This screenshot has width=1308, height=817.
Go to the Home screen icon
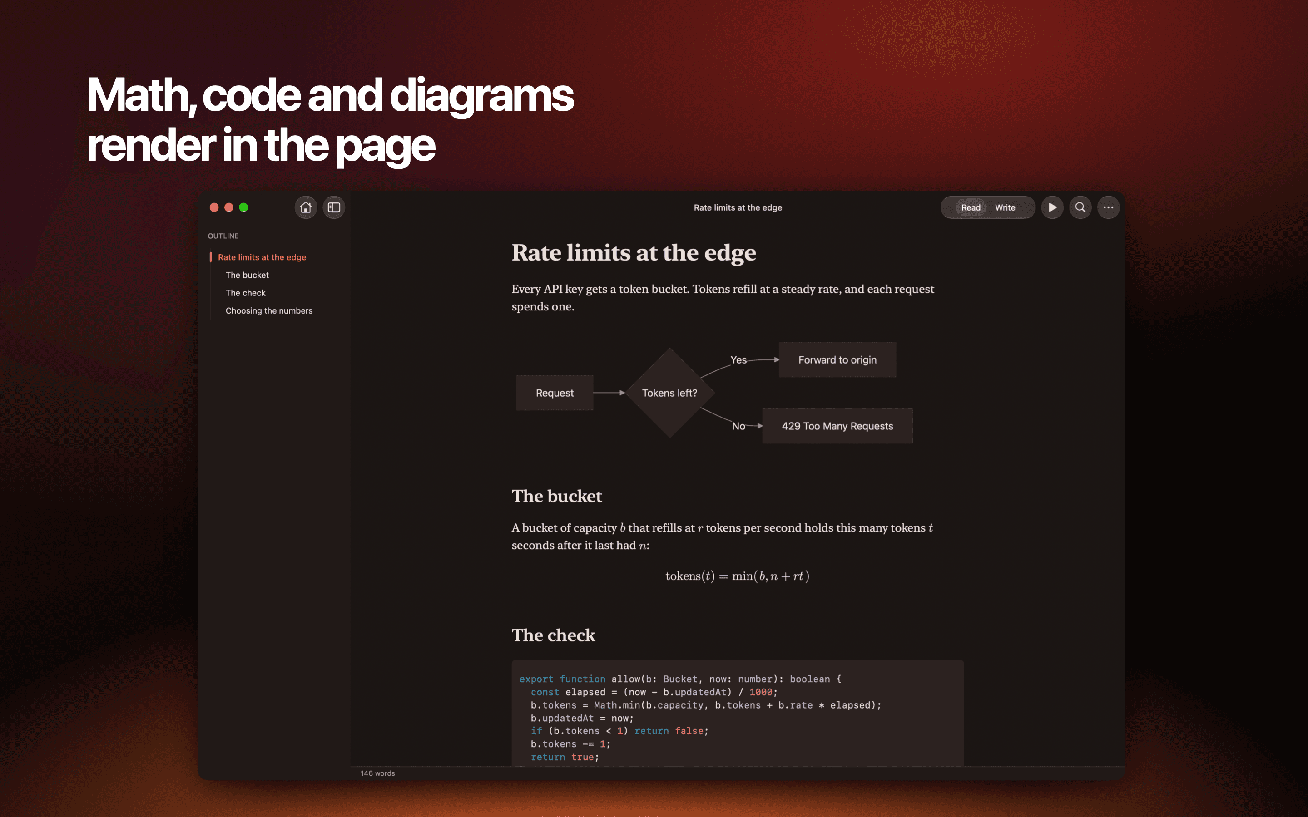(x=306, y=207)
